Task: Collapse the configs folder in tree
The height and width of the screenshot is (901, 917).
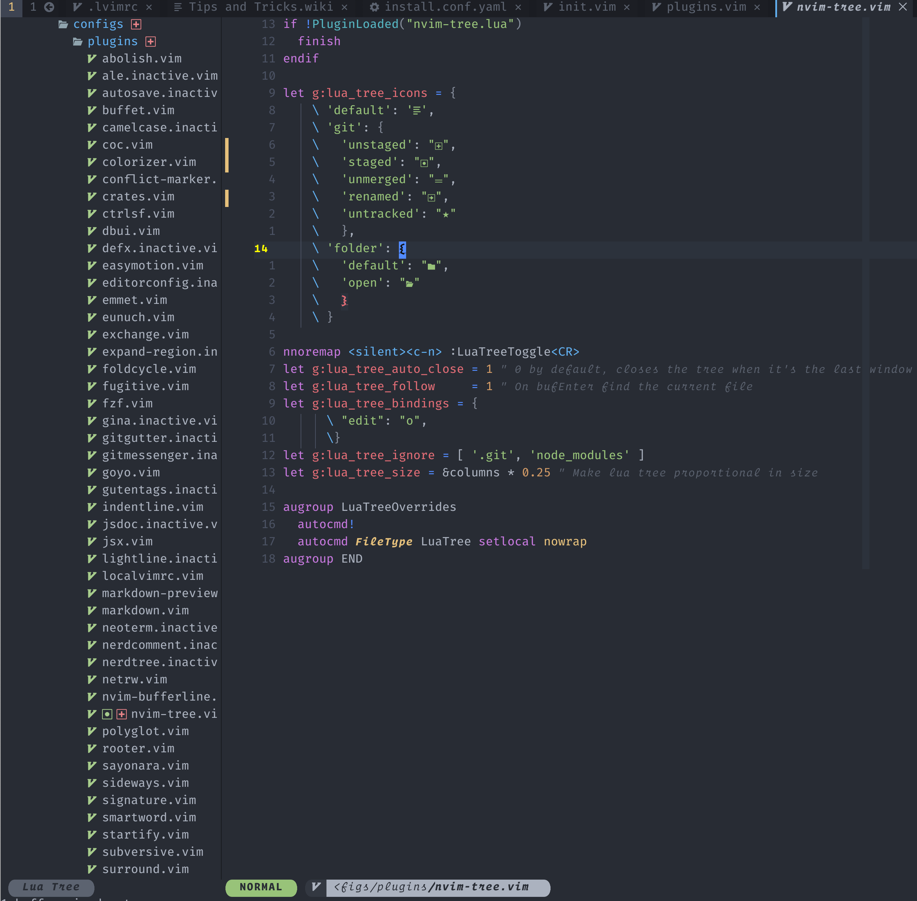Action: 98,24
